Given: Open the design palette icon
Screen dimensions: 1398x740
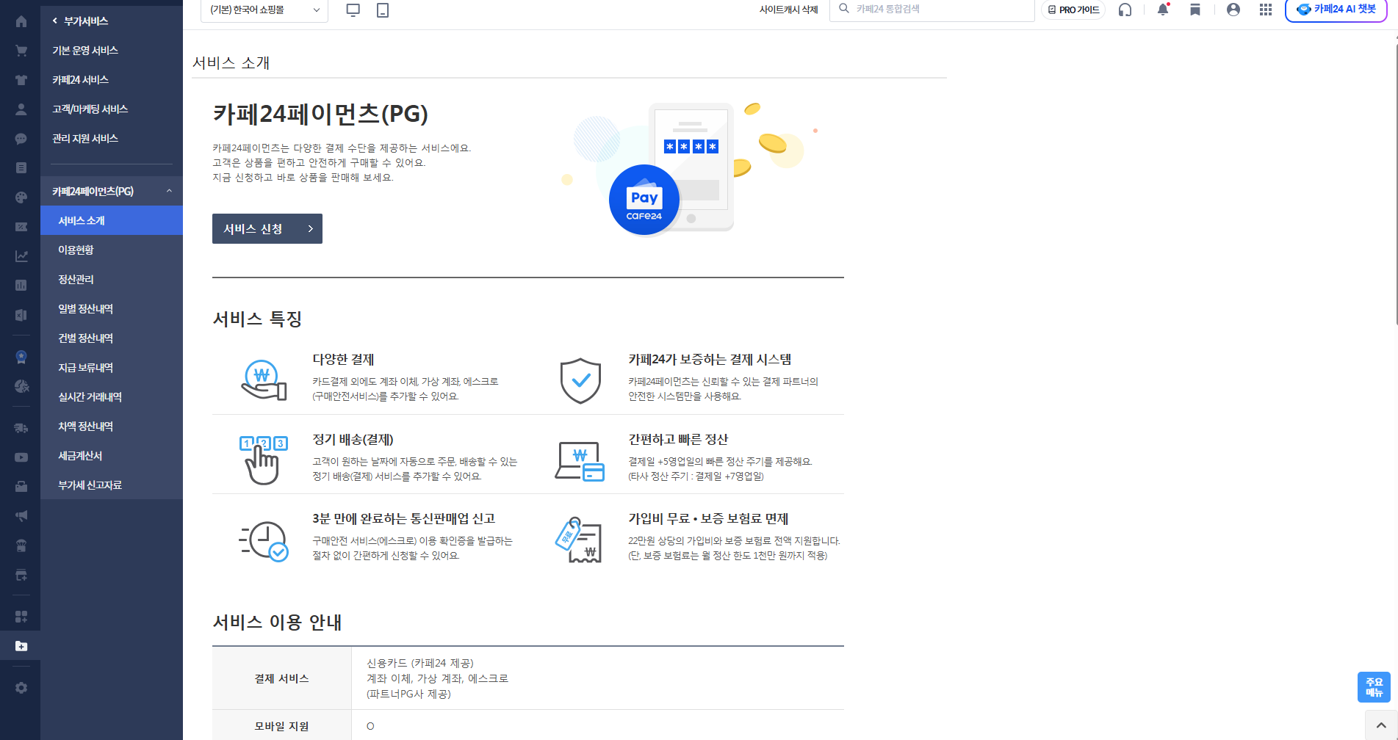Looking at the screenshot, I should [x=21, y=197].
